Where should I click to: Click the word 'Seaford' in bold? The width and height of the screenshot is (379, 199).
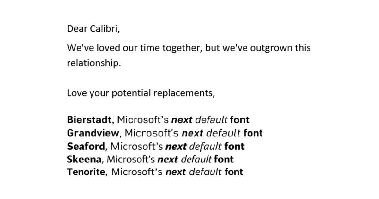tap(86, 146)
